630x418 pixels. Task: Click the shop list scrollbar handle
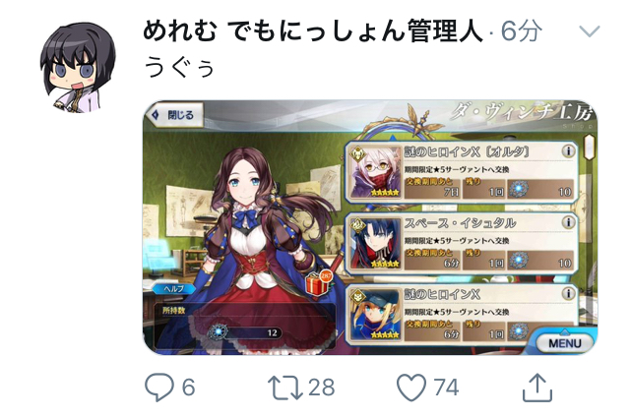pyautogui.click(x=589, y=147)
